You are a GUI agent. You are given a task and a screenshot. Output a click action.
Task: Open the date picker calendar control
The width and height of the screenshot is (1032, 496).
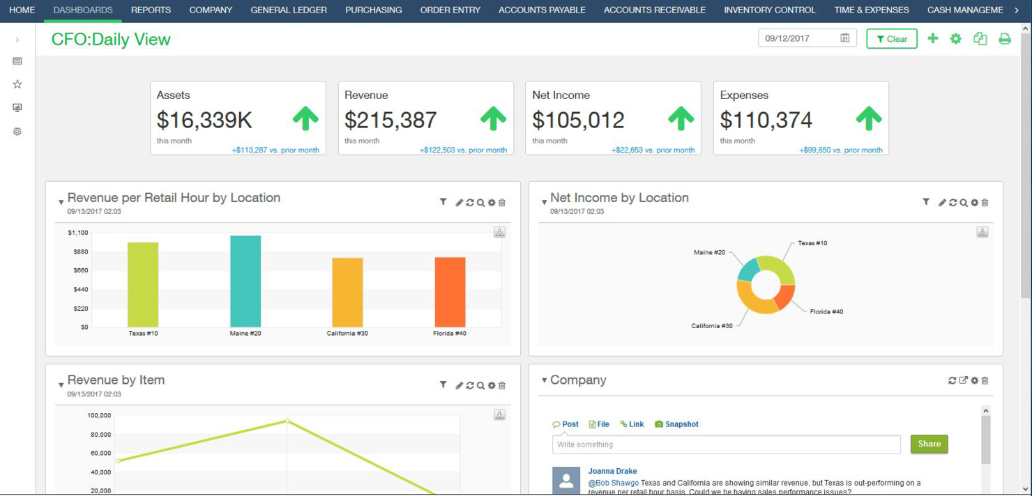click(x=846, y=38)
